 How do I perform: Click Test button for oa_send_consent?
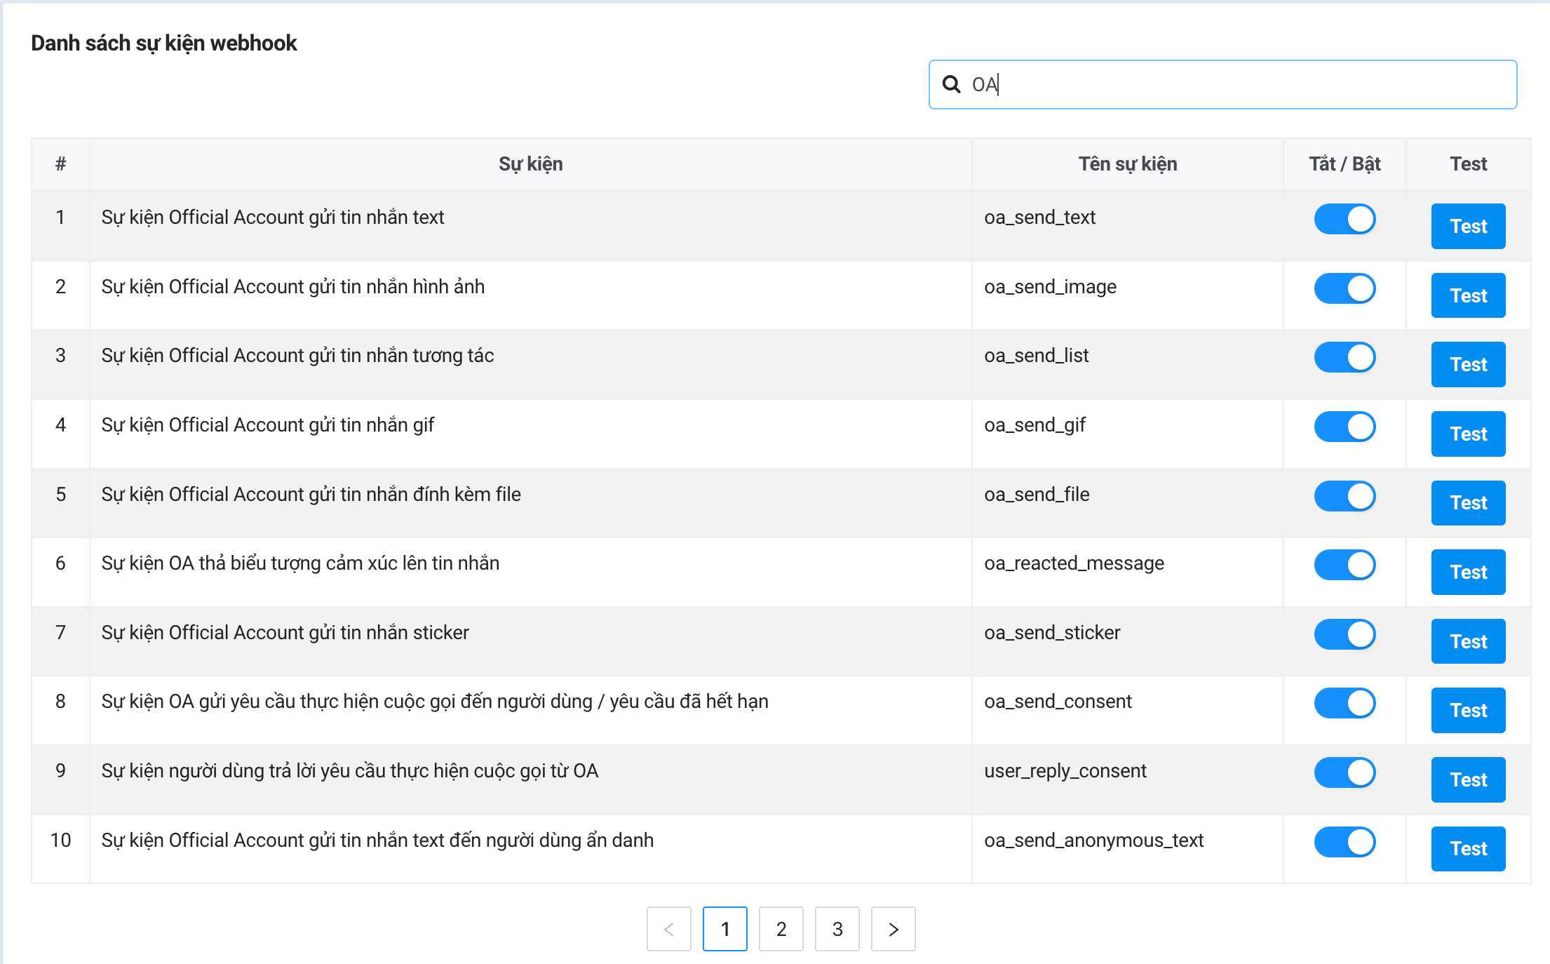tap(1468, 710)
